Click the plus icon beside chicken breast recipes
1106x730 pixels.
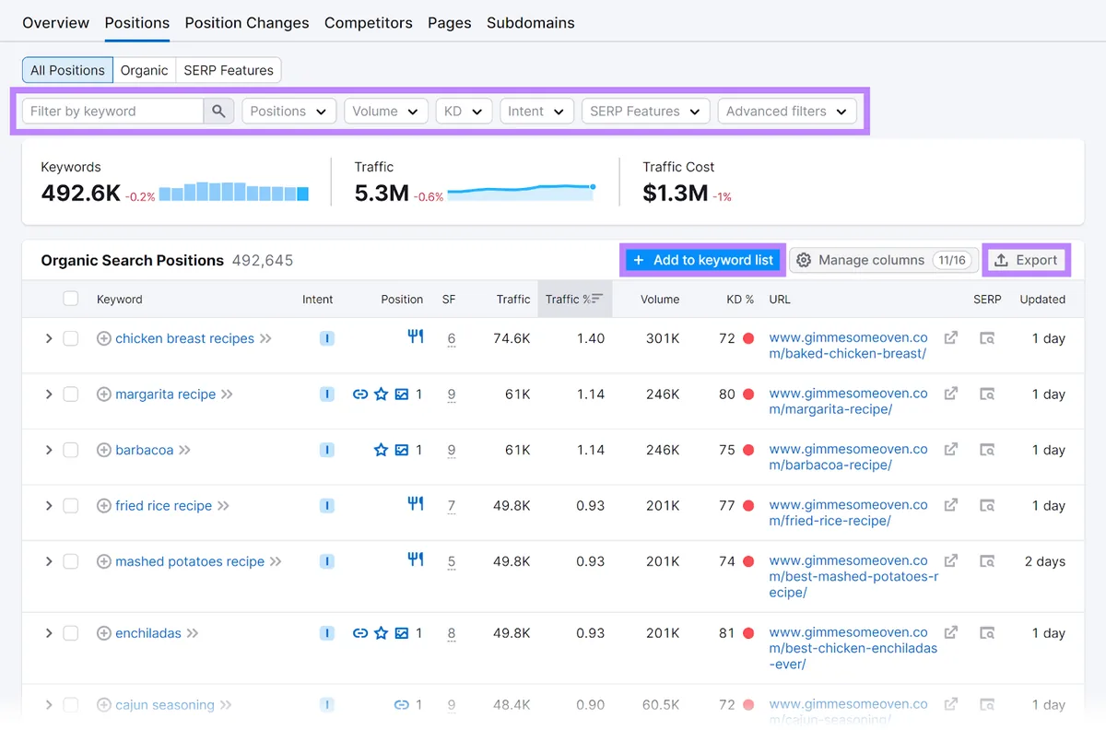click(104, 338)
